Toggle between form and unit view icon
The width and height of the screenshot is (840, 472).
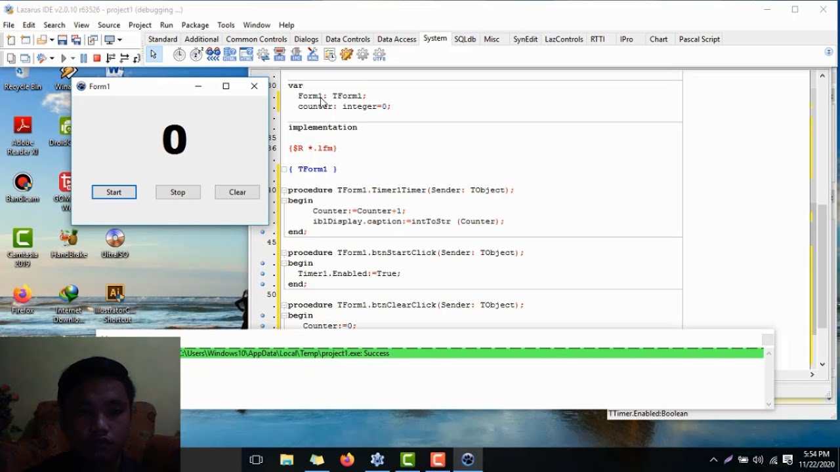[93, 40]
